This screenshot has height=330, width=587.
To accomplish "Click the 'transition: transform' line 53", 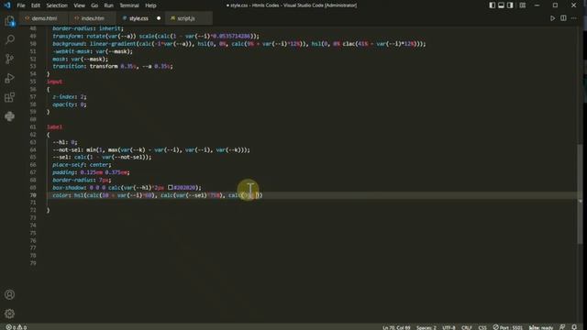I will (113, 66).
